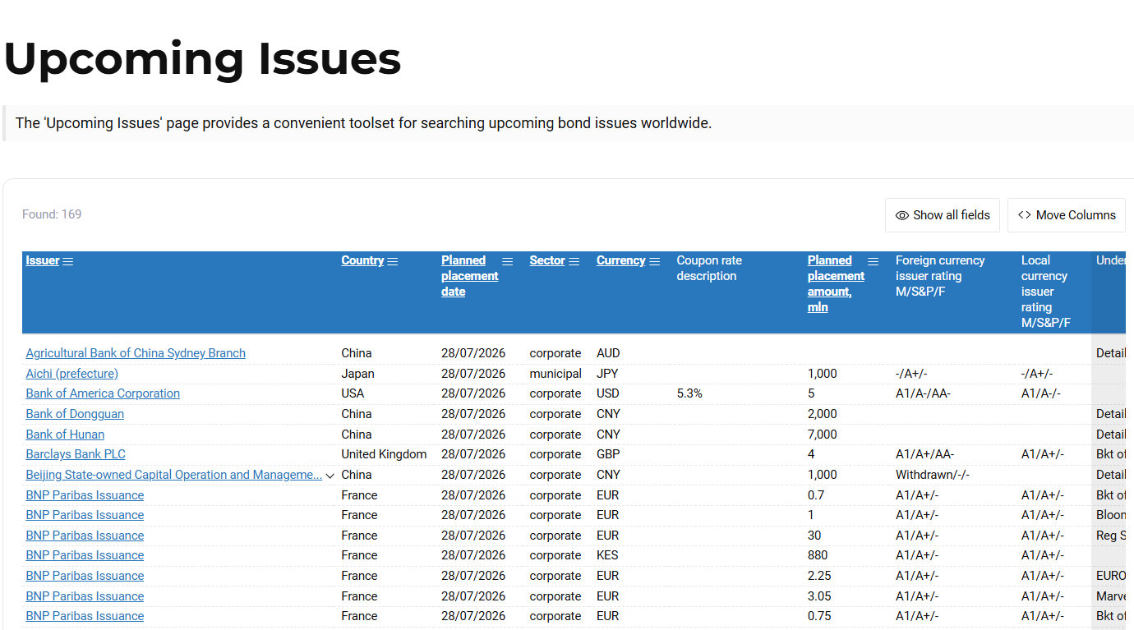
Task: Sort by Planned placement amount header
Action: click(836, 283)
